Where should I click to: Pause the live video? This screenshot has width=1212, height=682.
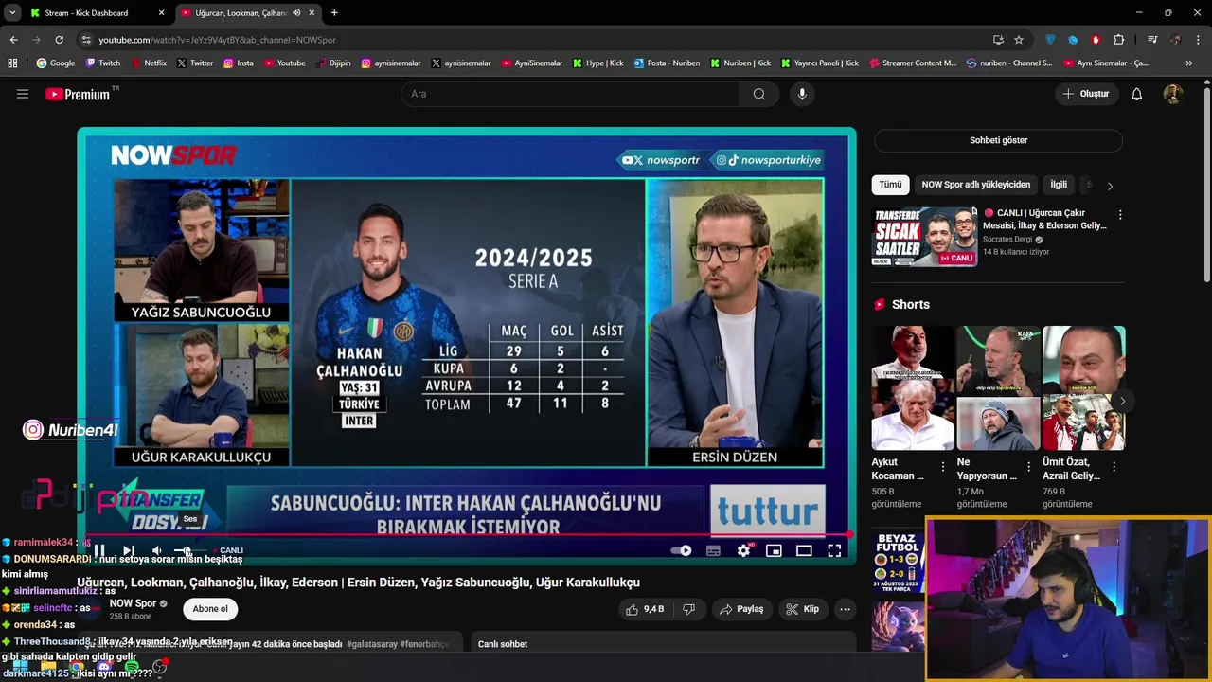pos(99,550)
